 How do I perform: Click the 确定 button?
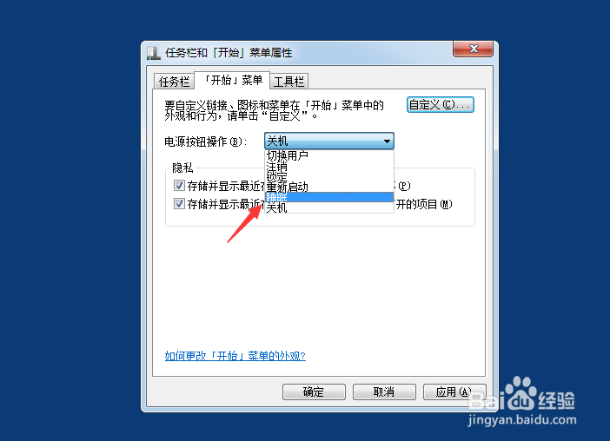(x=314, y=392)
